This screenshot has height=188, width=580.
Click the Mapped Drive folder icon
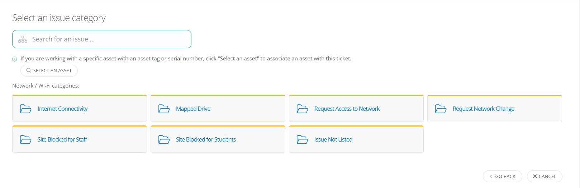[x=164, y=109]
